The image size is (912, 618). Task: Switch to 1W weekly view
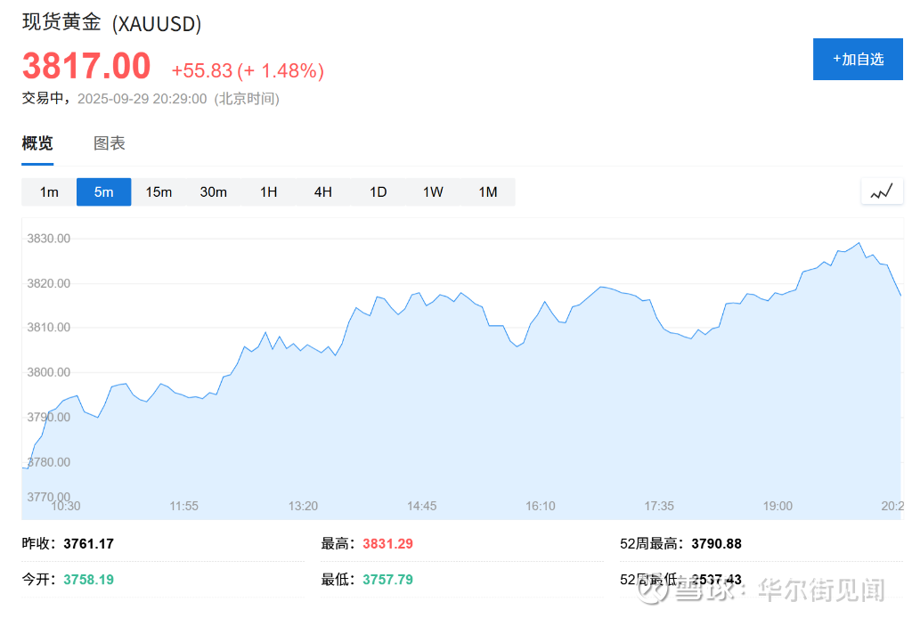coord(433,192)
